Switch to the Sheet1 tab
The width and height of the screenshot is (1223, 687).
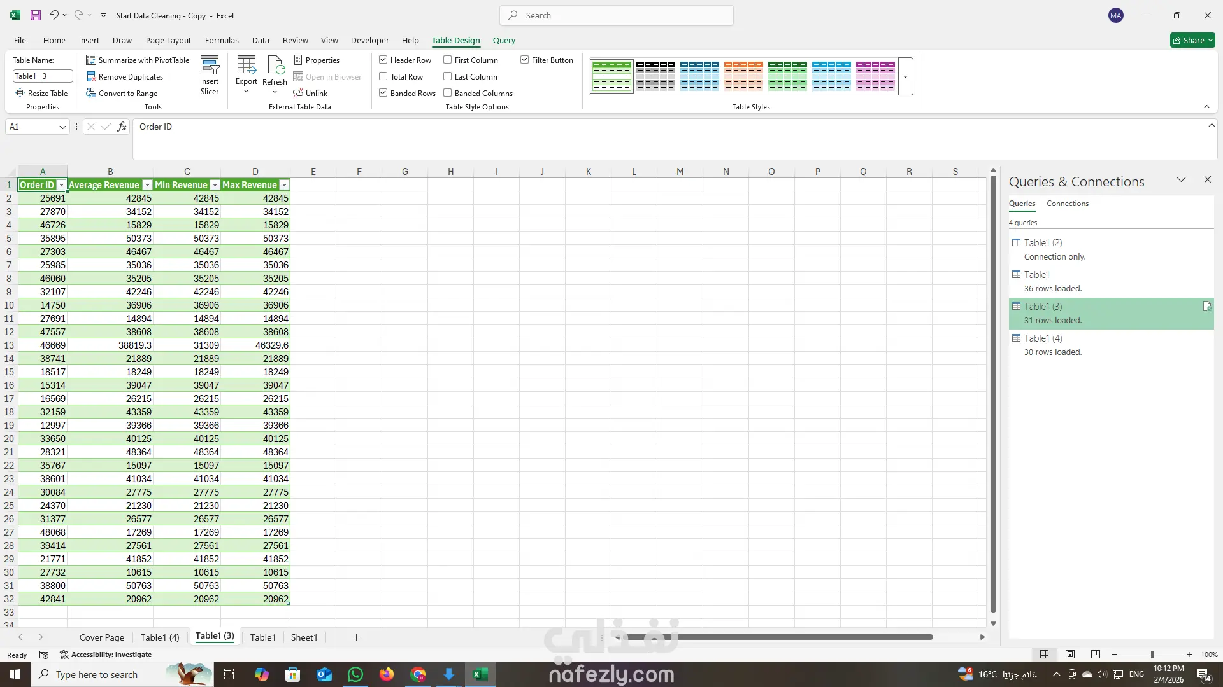click(x=304, y=637)
